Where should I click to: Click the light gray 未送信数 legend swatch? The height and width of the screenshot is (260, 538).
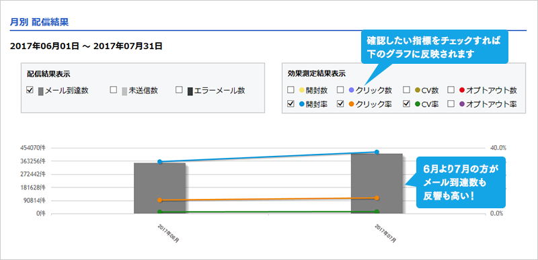(x=124, y=91)
